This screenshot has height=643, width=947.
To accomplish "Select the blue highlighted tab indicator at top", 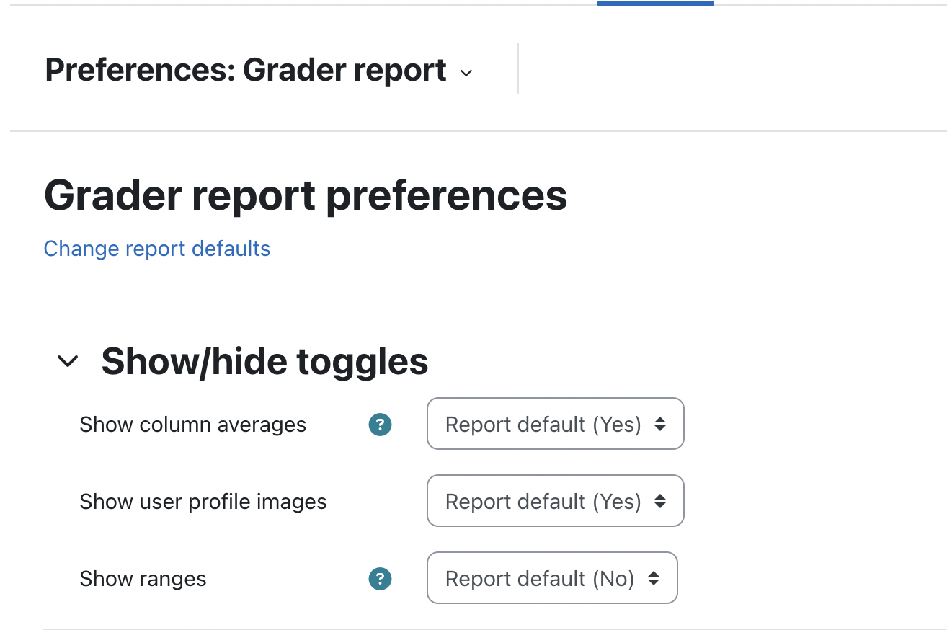I will point(655,3).
